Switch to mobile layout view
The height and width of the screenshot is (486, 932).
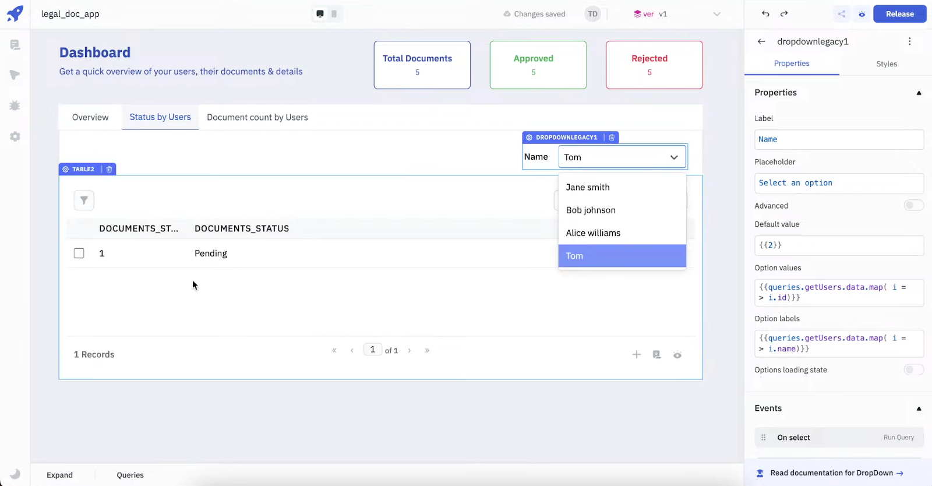click(x=334, y=14)
